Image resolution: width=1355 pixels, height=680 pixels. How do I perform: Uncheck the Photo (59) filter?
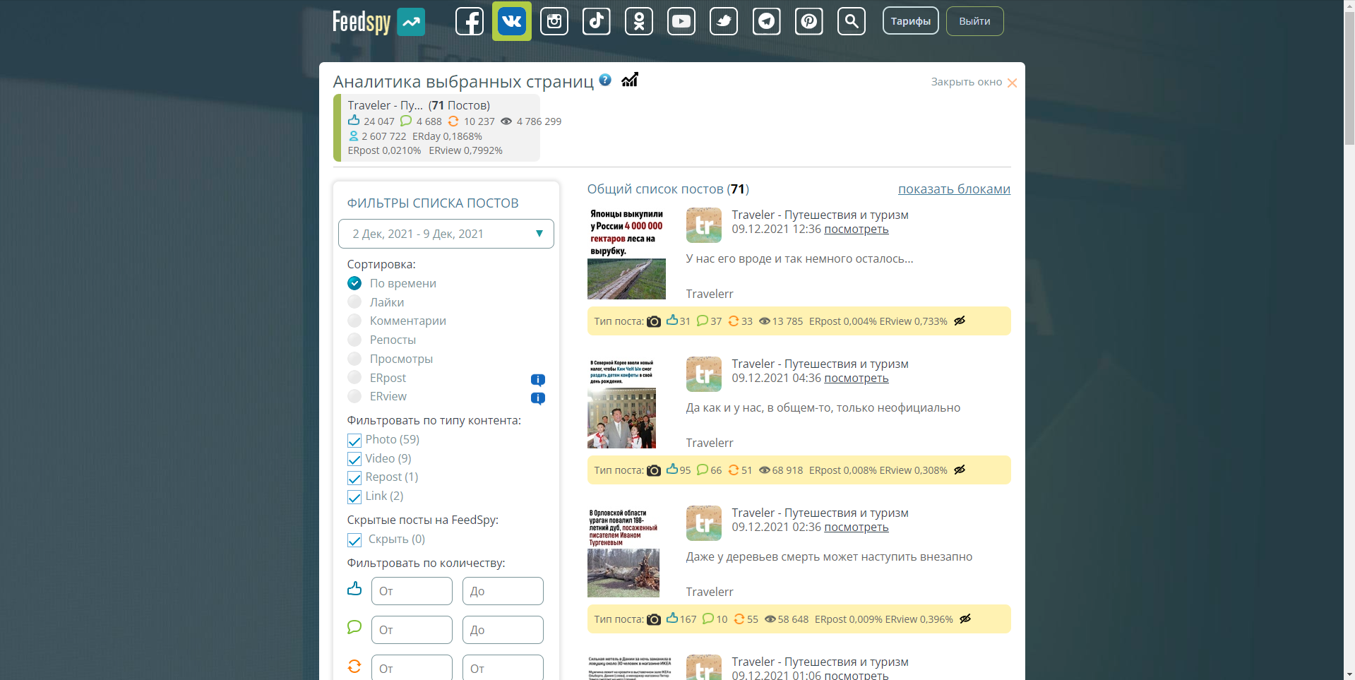tap(354, 440)
